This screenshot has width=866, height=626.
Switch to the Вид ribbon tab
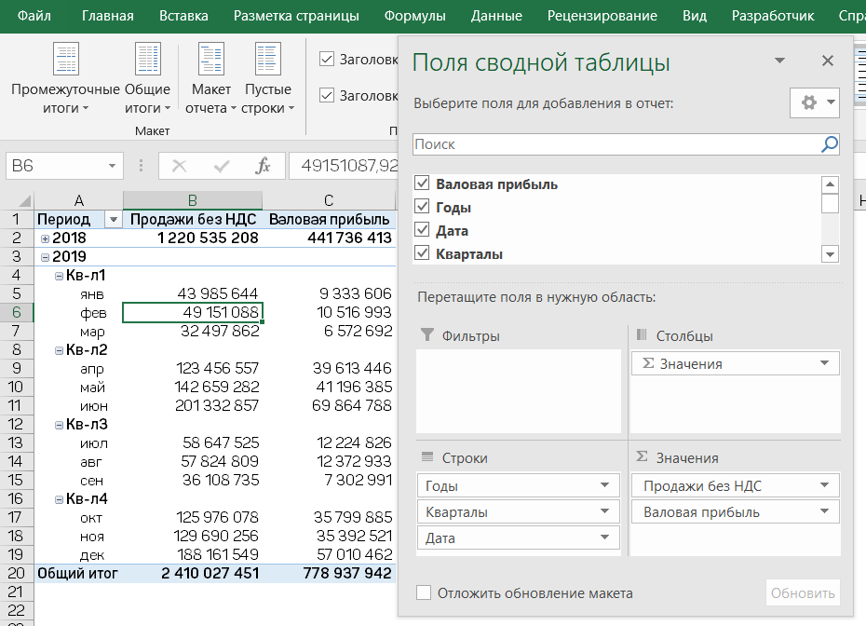point(695,16)
